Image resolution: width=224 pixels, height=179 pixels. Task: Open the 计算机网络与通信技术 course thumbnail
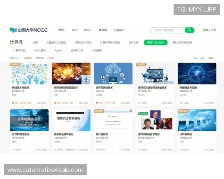coord(71,73)
